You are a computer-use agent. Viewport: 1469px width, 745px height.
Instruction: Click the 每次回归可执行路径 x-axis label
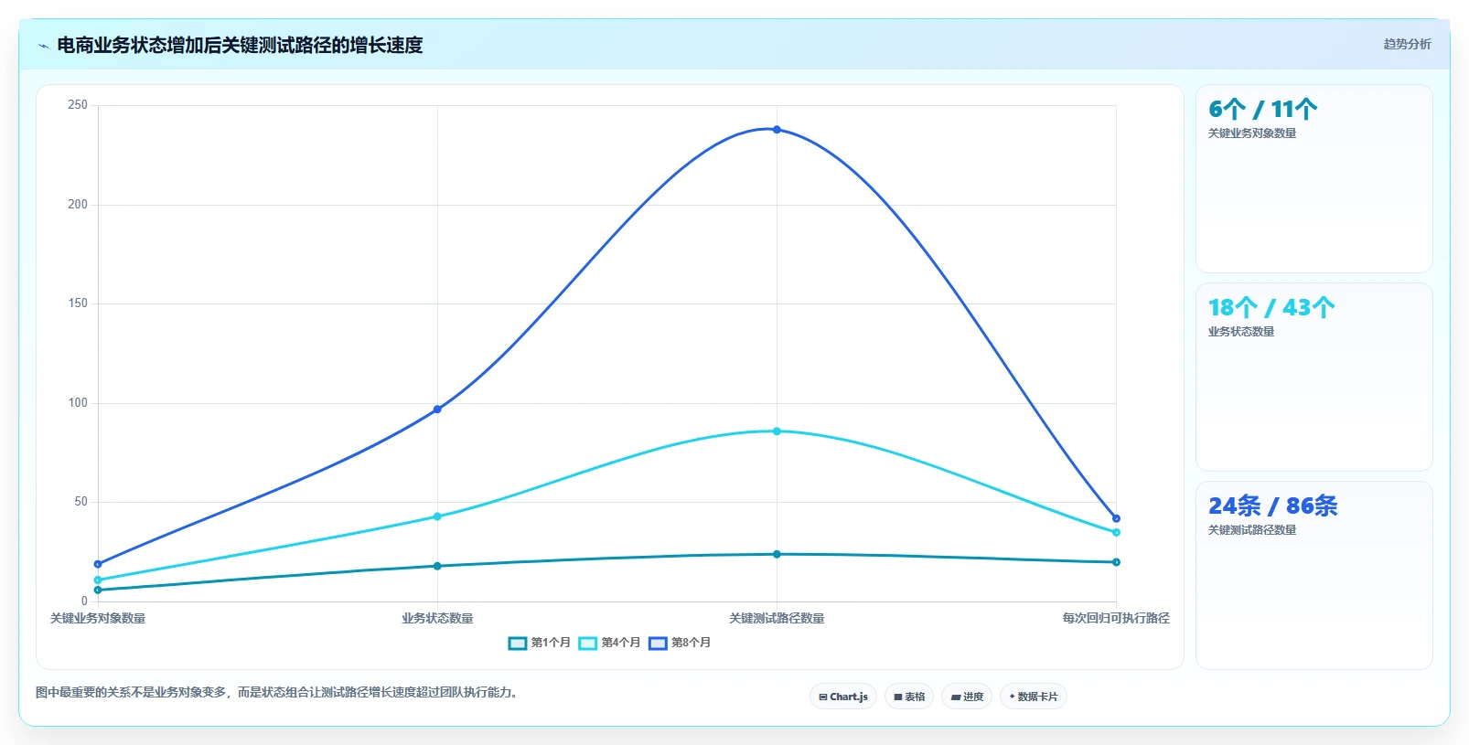click(1116, 619)
